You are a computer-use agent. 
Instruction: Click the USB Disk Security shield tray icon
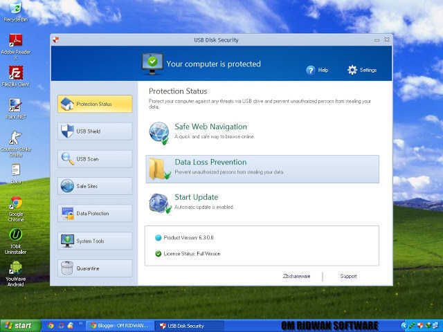[420, 326]
